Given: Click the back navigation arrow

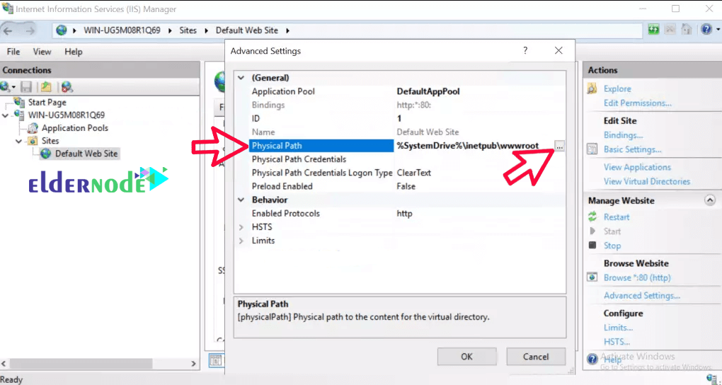Looking at the screenshot, I should (8, 30).
